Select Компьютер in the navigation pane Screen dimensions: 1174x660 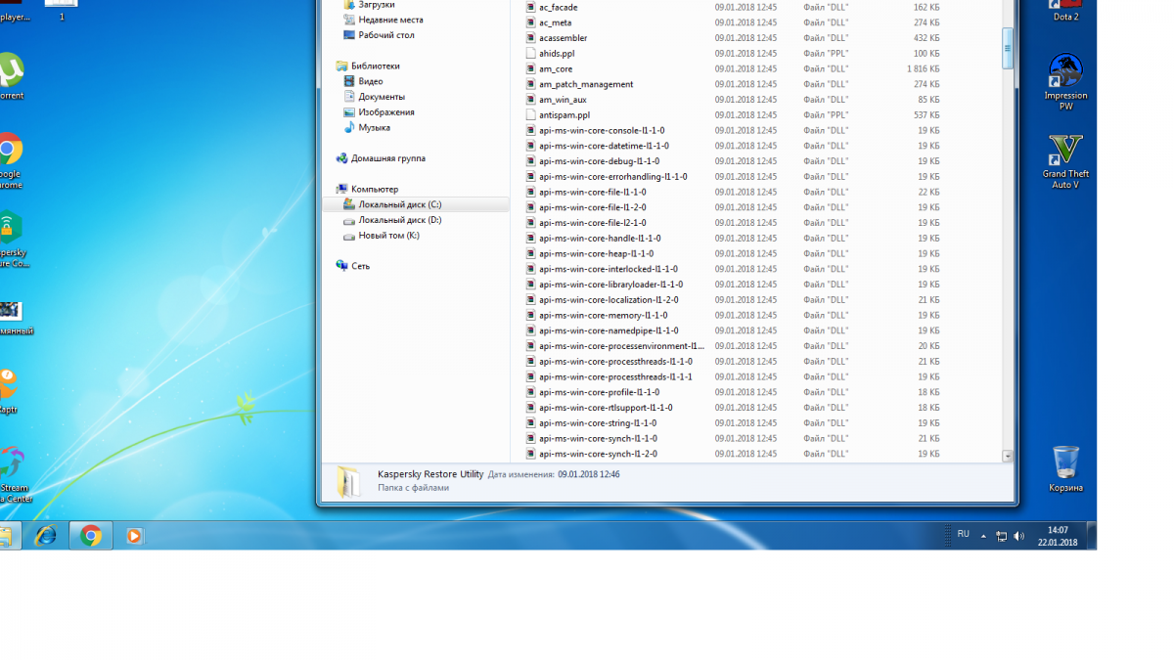374,190
